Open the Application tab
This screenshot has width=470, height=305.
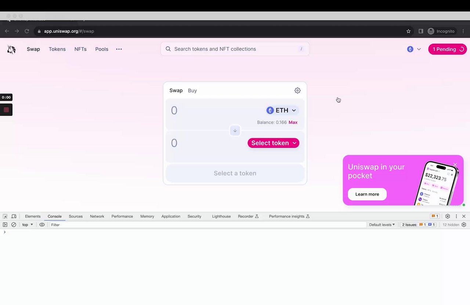click(x=171, y=216)
